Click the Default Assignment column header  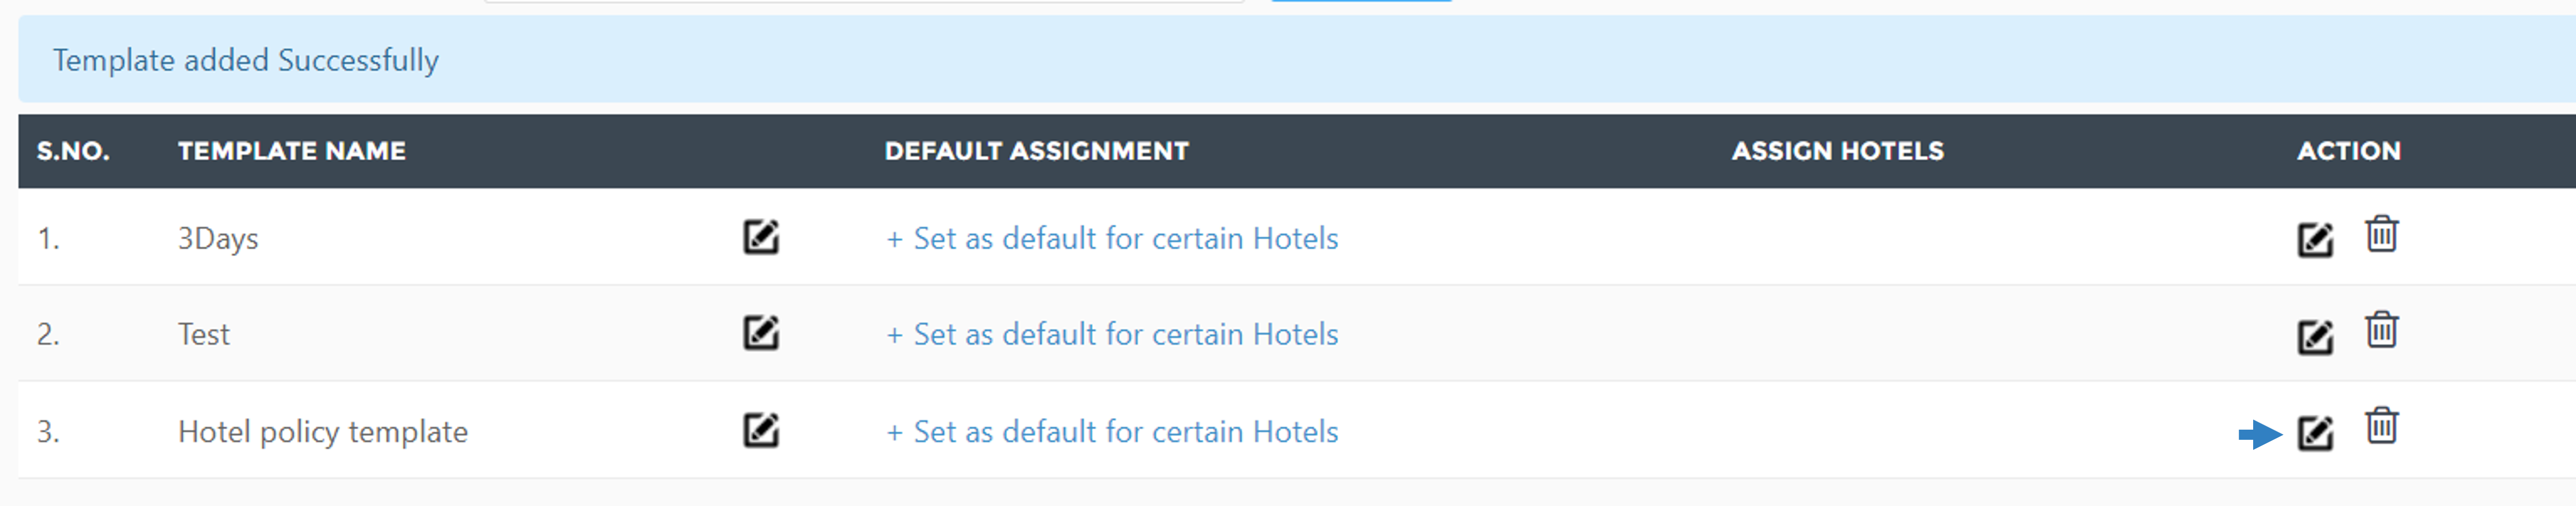[1037, 151]
